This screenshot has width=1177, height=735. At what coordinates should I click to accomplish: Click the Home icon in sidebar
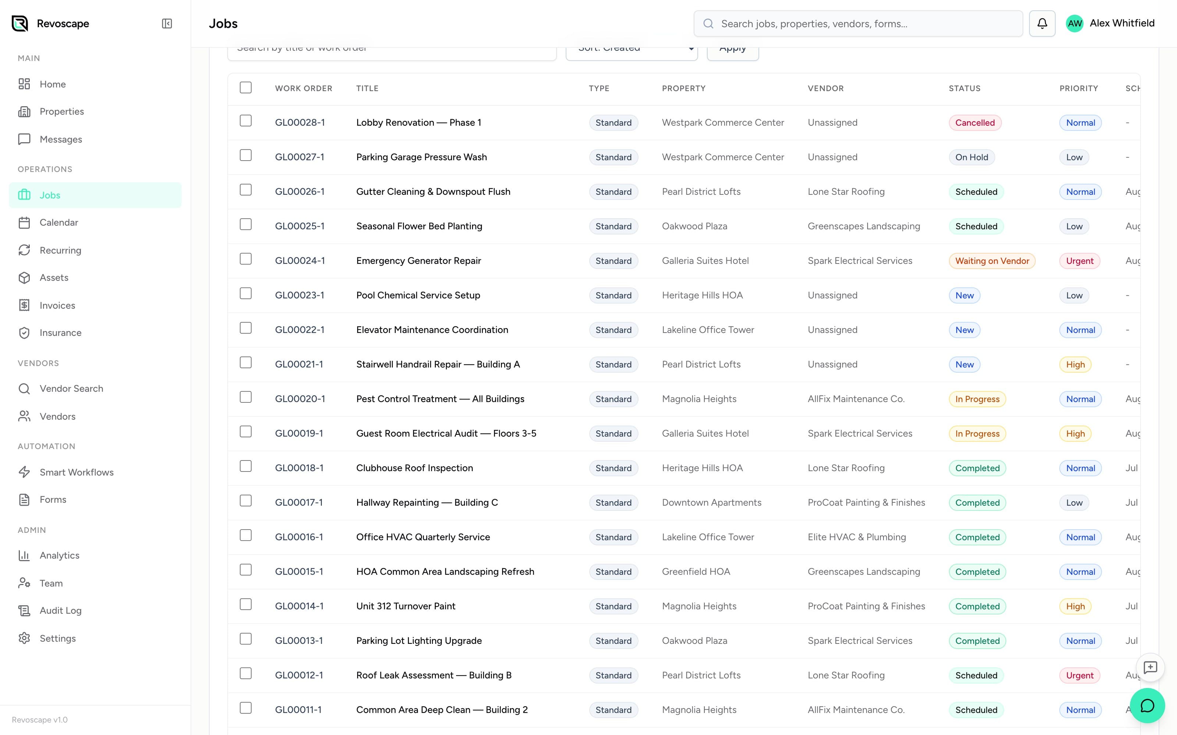pyautogui.click(x=24, y=84)
